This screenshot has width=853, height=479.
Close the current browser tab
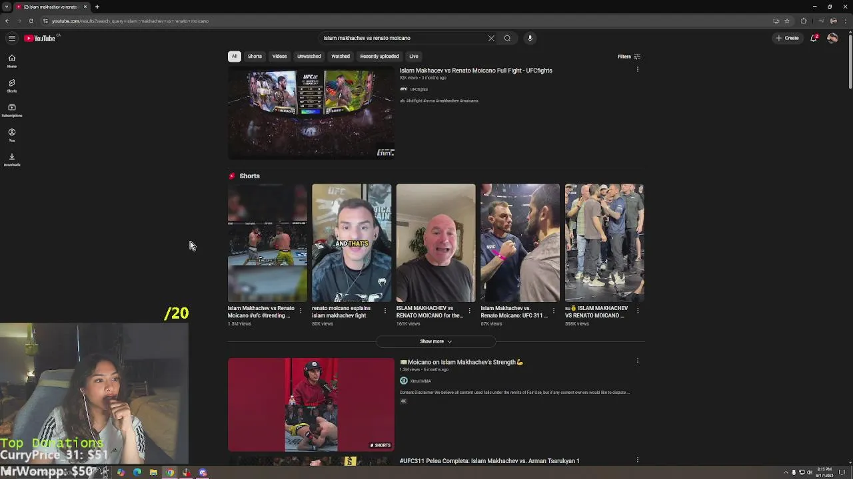85,7
